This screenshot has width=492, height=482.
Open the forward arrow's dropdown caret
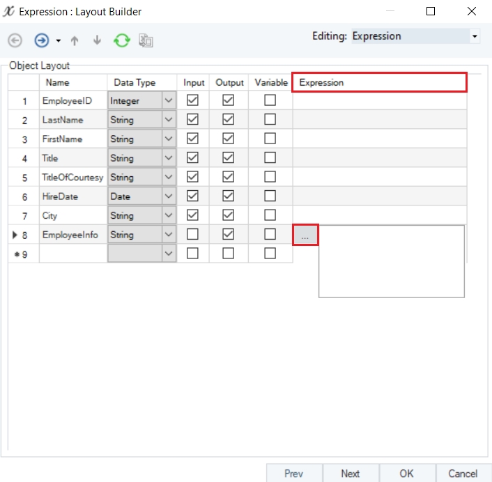(59, 41)
